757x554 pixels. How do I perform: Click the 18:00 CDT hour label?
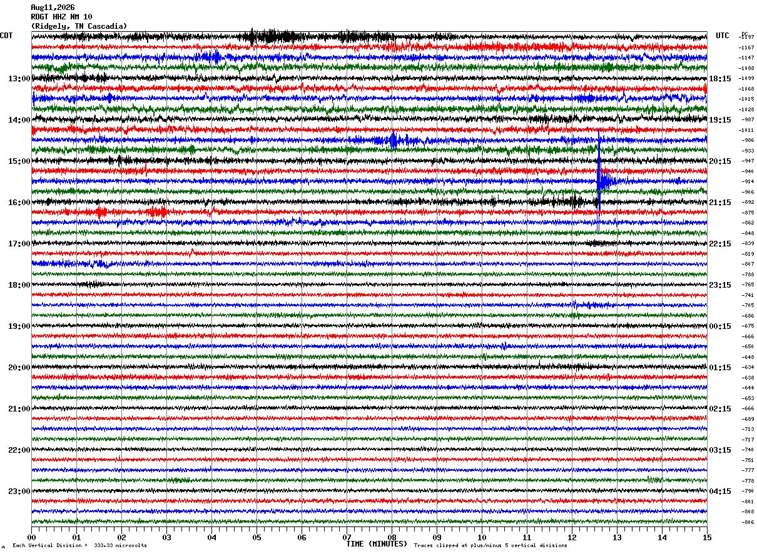[19, 285]
